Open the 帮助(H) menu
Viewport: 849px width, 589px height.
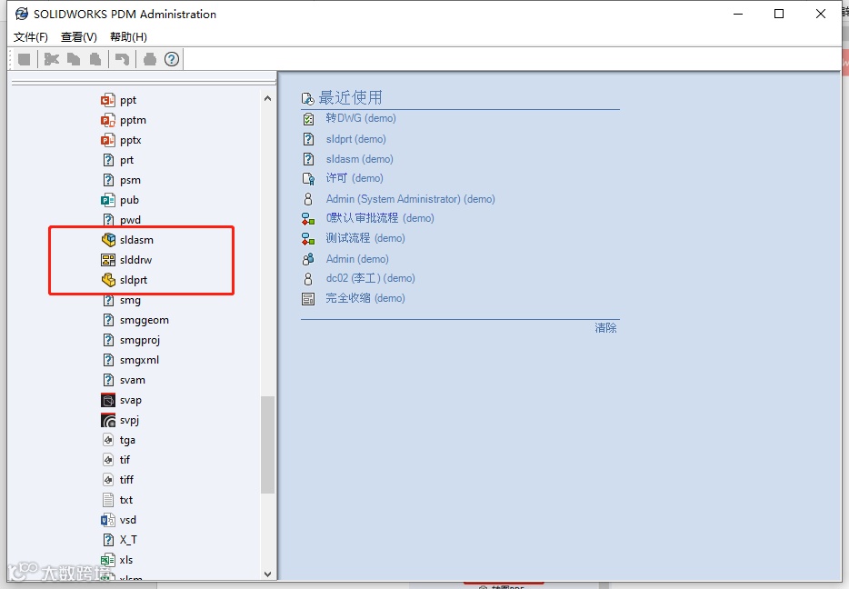128,36
